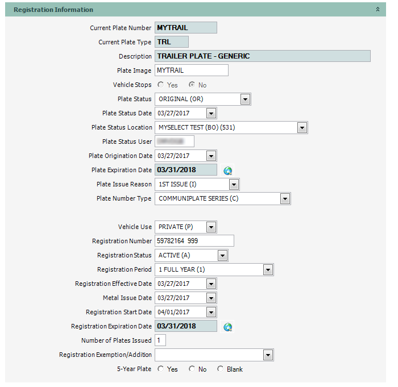Choose No for 5-Year Plate
This screenshot has width=398, height=387.
tap(192, 369)
